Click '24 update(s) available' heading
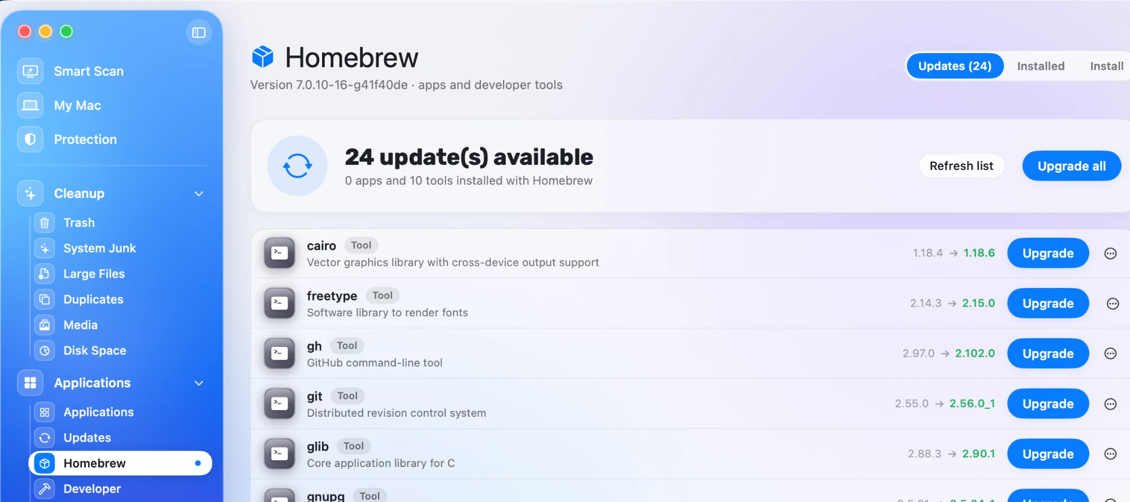This screenshot has width=1130, height=502. pos(469,157)
